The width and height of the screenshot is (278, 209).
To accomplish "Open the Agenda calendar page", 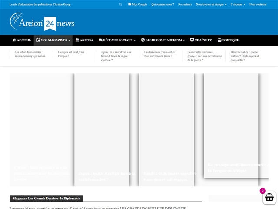I will point(84,40).
